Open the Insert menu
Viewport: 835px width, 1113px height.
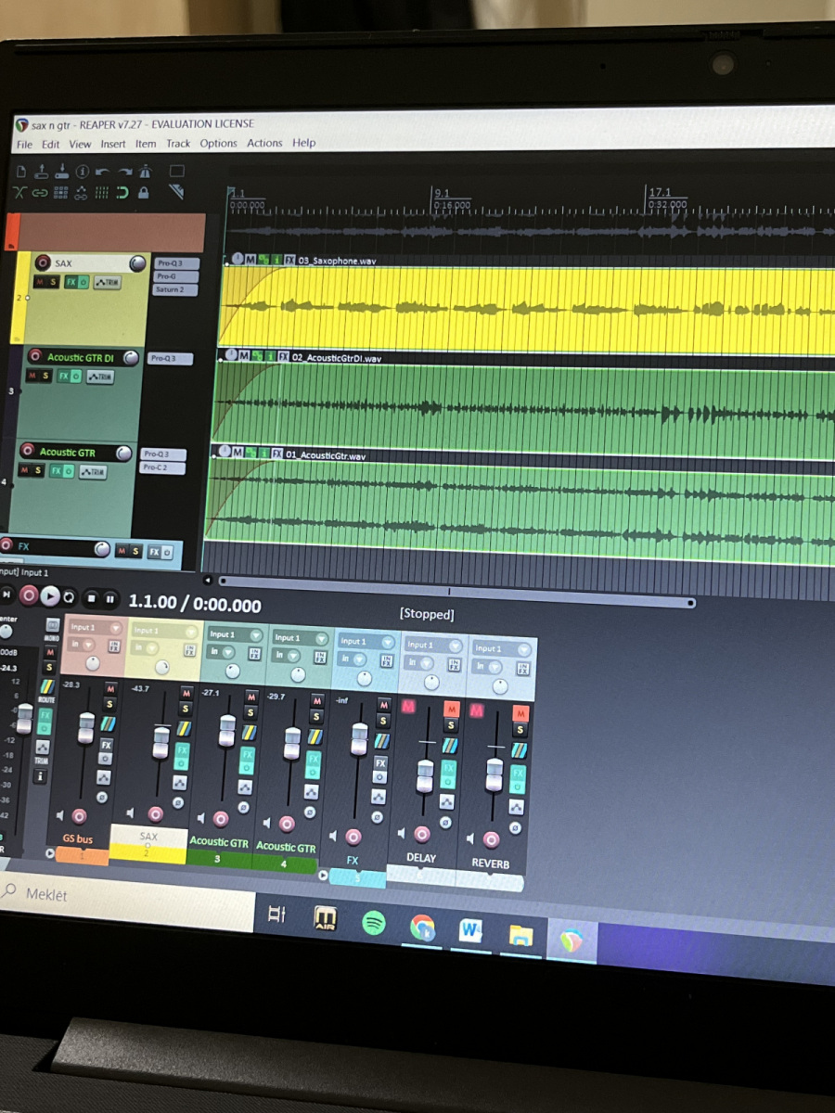click(113, 144)
